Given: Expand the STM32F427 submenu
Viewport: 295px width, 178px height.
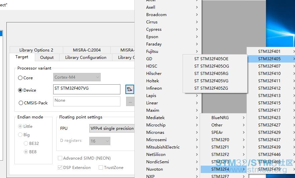Looking at the screenshot, I should (x=271, y=125).
